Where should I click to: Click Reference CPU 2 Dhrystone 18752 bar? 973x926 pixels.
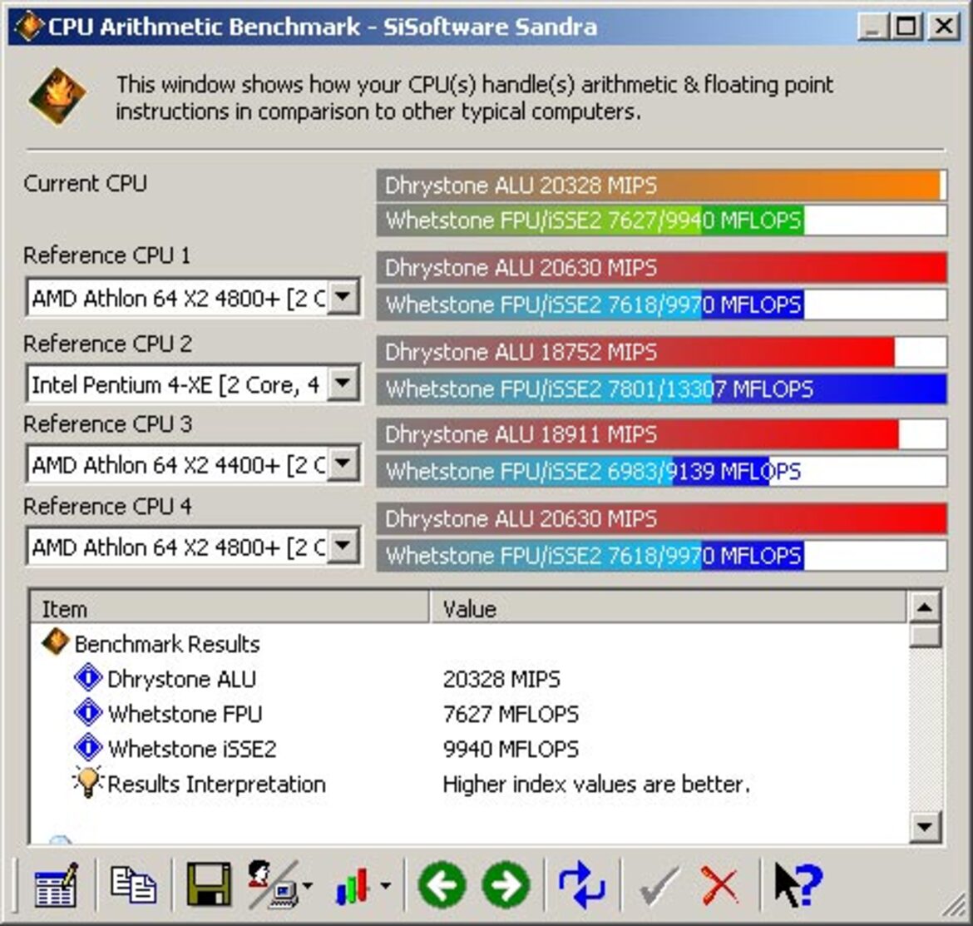pos(661,352)
